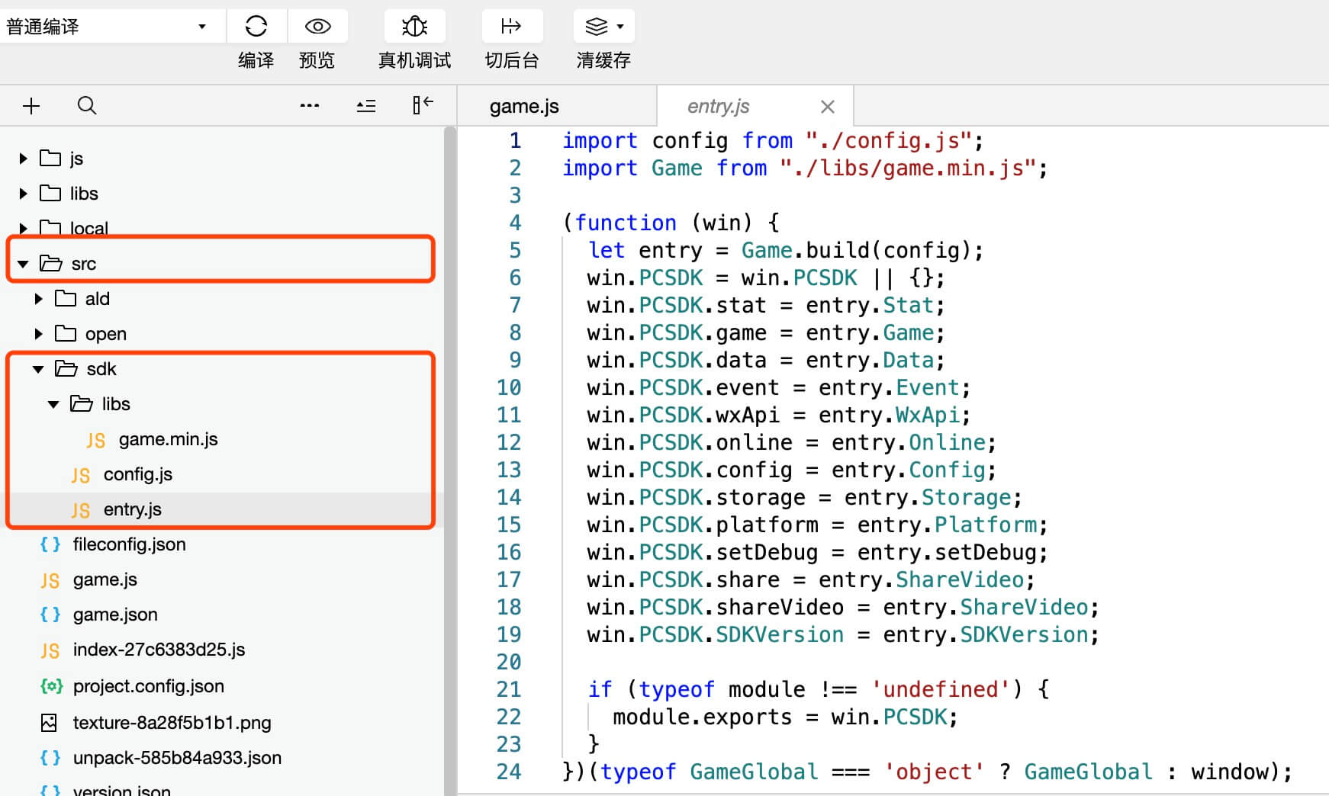Open index-27c6383d25.js file

[x=159, y=650]
